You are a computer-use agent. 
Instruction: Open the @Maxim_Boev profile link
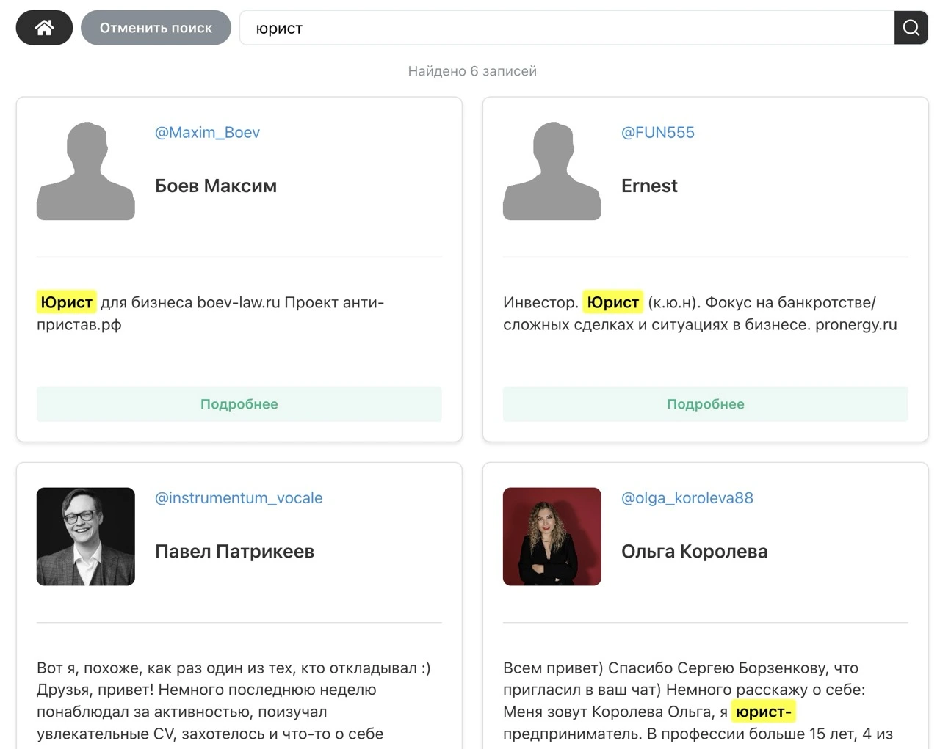click(207, 133)
